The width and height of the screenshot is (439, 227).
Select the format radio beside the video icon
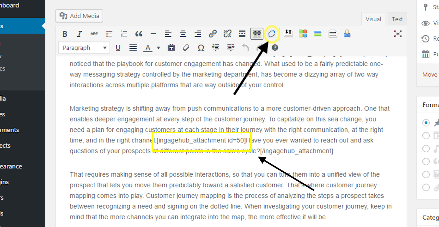(x=426, y=136)
